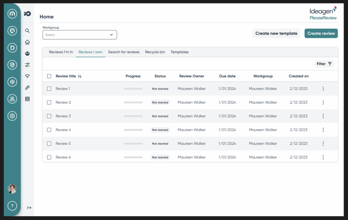The image size is (348, 220).
Task: Click the help question mark icon
Action: 12,206
